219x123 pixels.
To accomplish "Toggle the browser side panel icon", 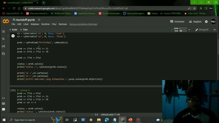I will tap(206, 8).
